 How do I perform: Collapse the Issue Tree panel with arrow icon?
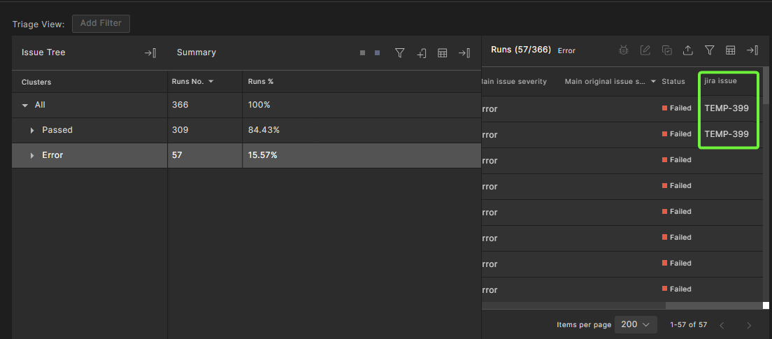coord(150,53)
